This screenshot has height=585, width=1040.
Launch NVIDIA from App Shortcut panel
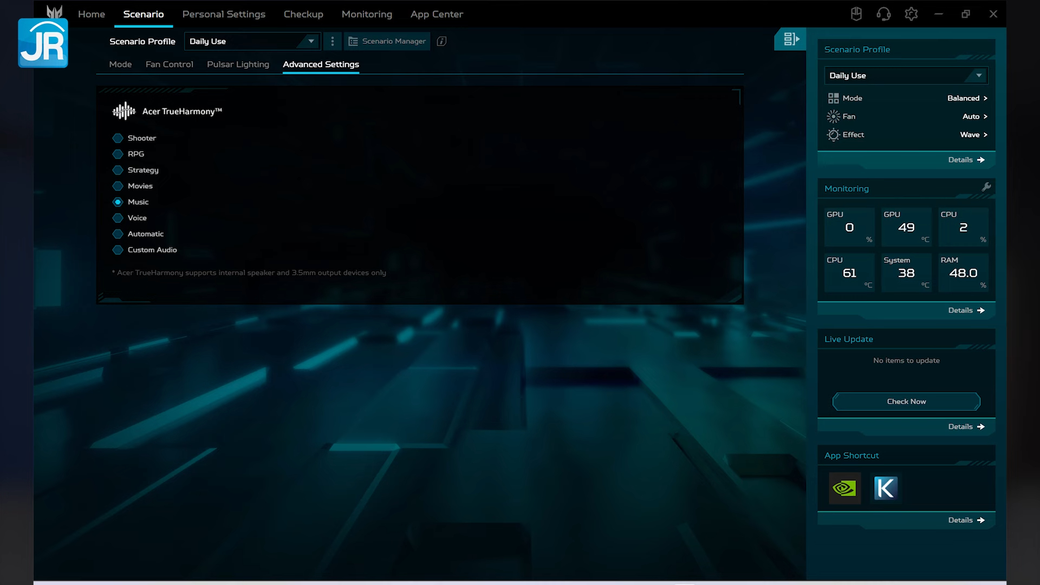845,488
